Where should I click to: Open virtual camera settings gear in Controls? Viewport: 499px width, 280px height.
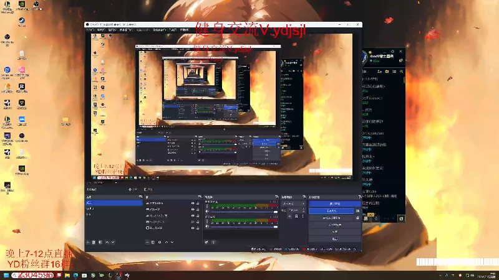coord(357,218)
